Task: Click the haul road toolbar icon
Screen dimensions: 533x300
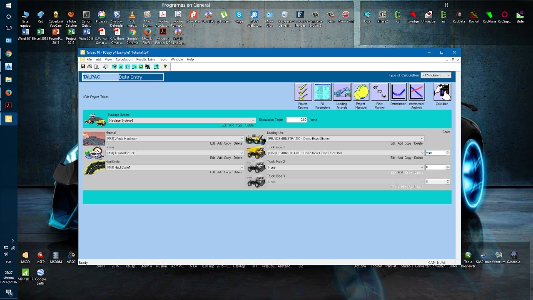Action: 147,66
